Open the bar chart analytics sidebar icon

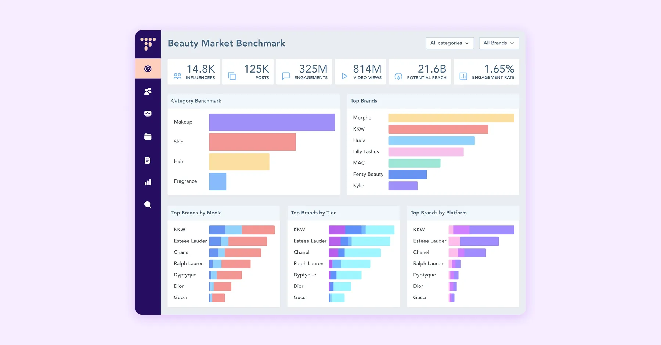(148, 182)
